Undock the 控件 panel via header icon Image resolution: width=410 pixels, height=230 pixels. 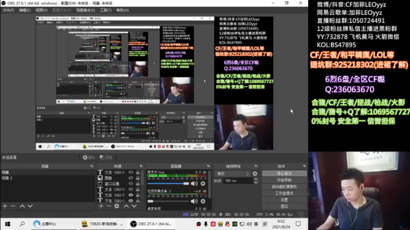tap(304, 166)
